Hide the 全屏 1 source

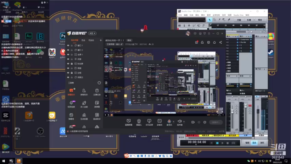(68, 54)
